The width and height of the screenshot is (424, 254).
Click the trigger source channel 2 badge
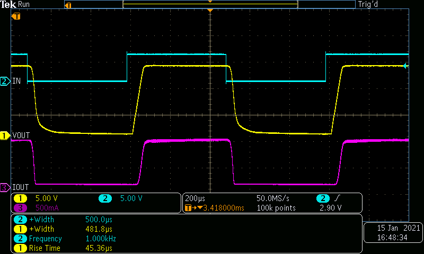click(x=323, y=198)
